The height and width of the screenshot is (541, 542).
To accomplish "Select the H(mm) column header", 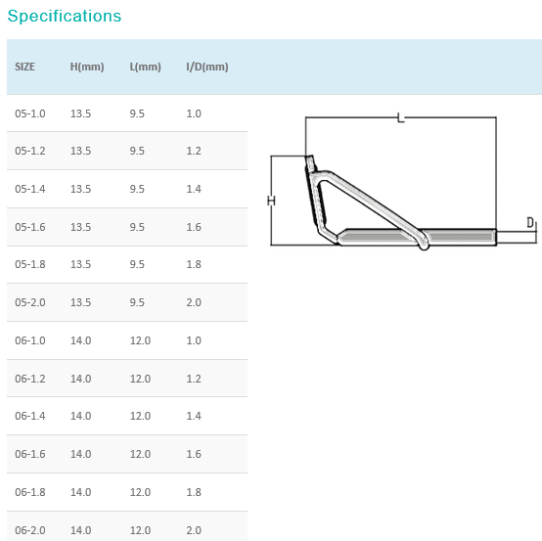I will click(87, 67).
